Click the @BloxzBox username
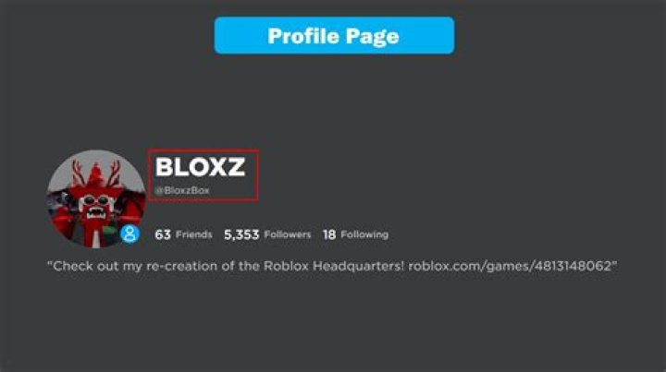Image resolution: width=666 pixels, height=372 pixels. pos(182,191)
